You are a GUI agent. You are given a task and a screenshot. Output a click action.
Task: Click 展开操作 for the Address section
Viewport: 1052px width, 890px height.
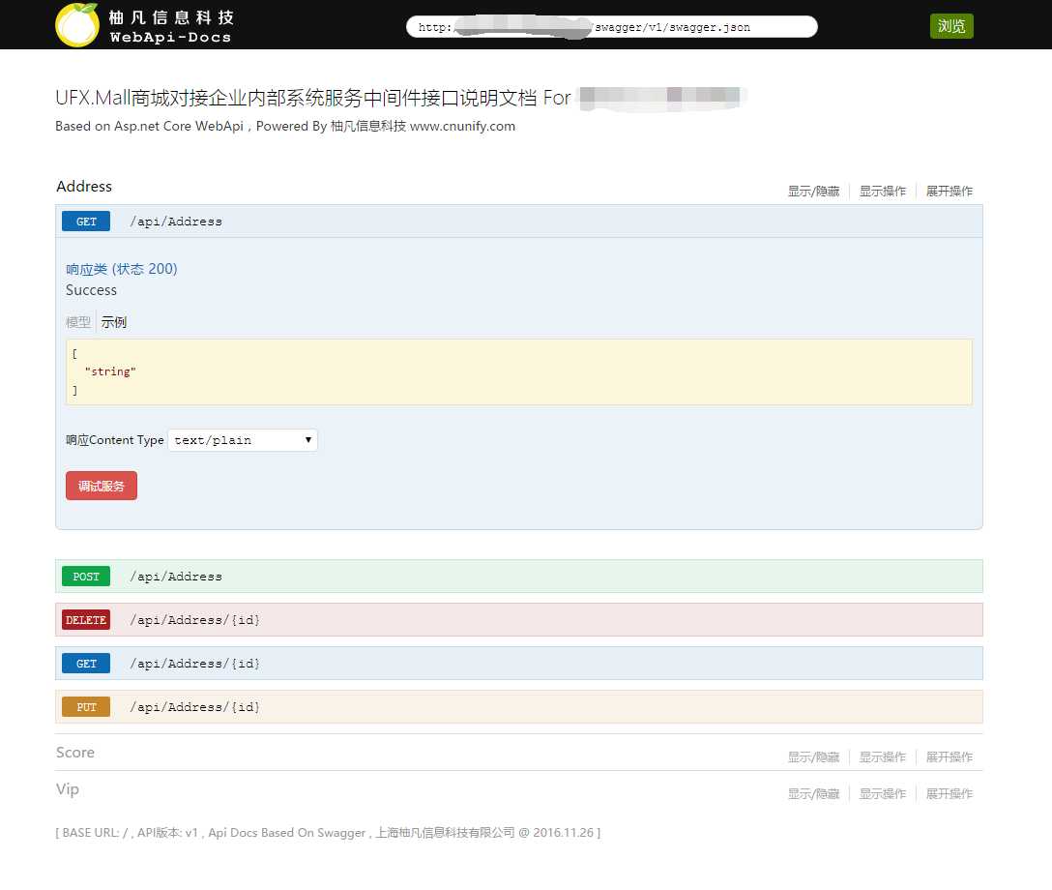point(949,192)
